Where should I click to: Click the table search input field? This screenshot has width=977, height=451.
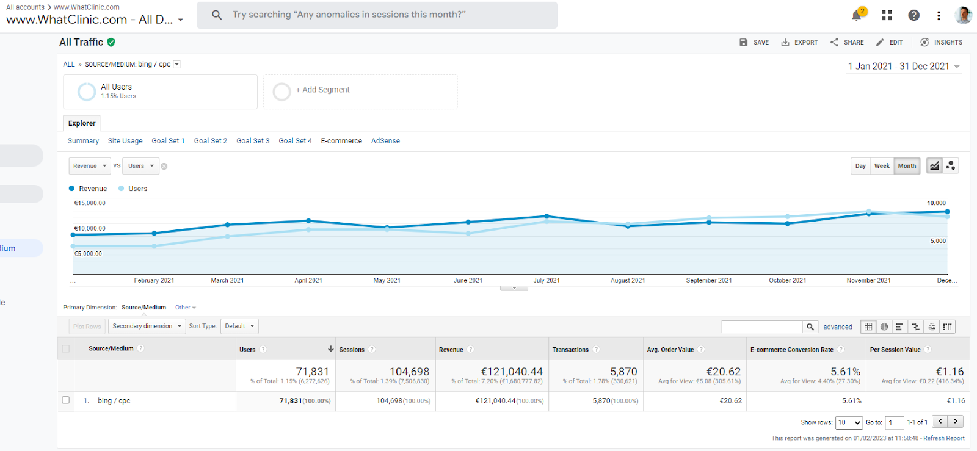(x=762, y=327)
